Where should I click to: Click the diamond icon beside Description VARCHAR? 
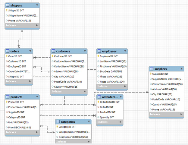(57, 137)
